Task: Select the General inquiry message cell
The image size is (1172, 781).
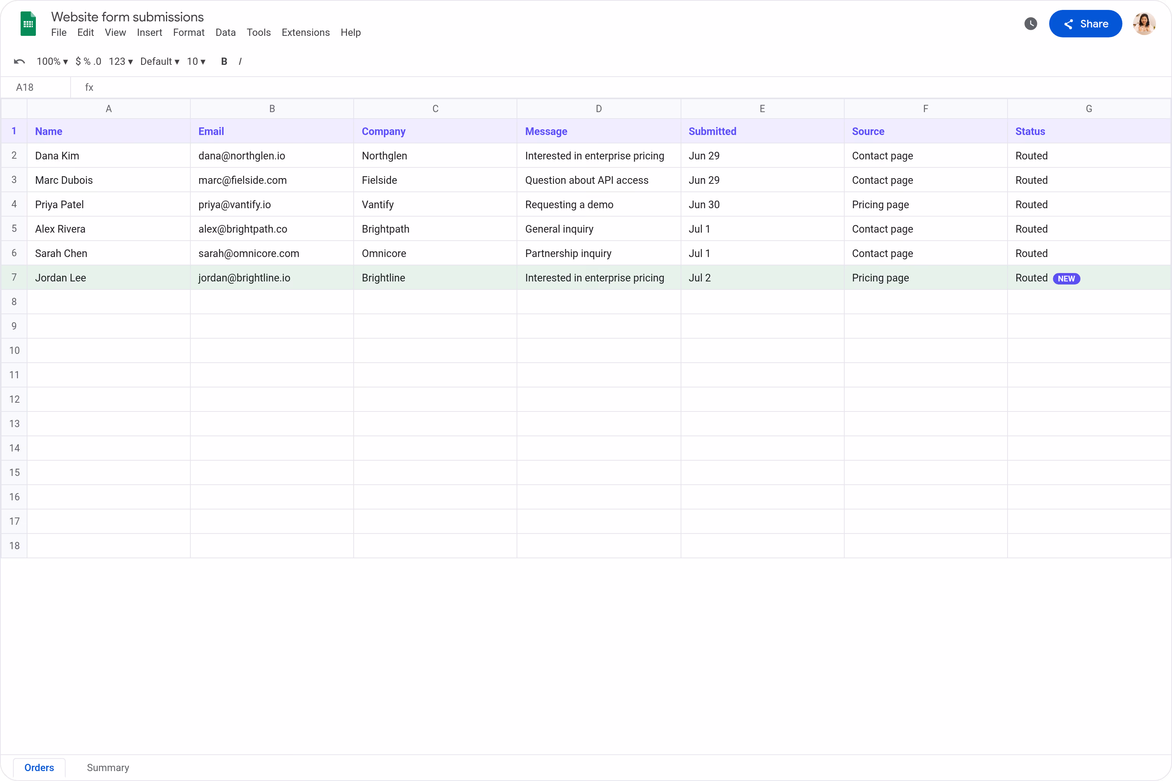Action: tap(599, 229)
